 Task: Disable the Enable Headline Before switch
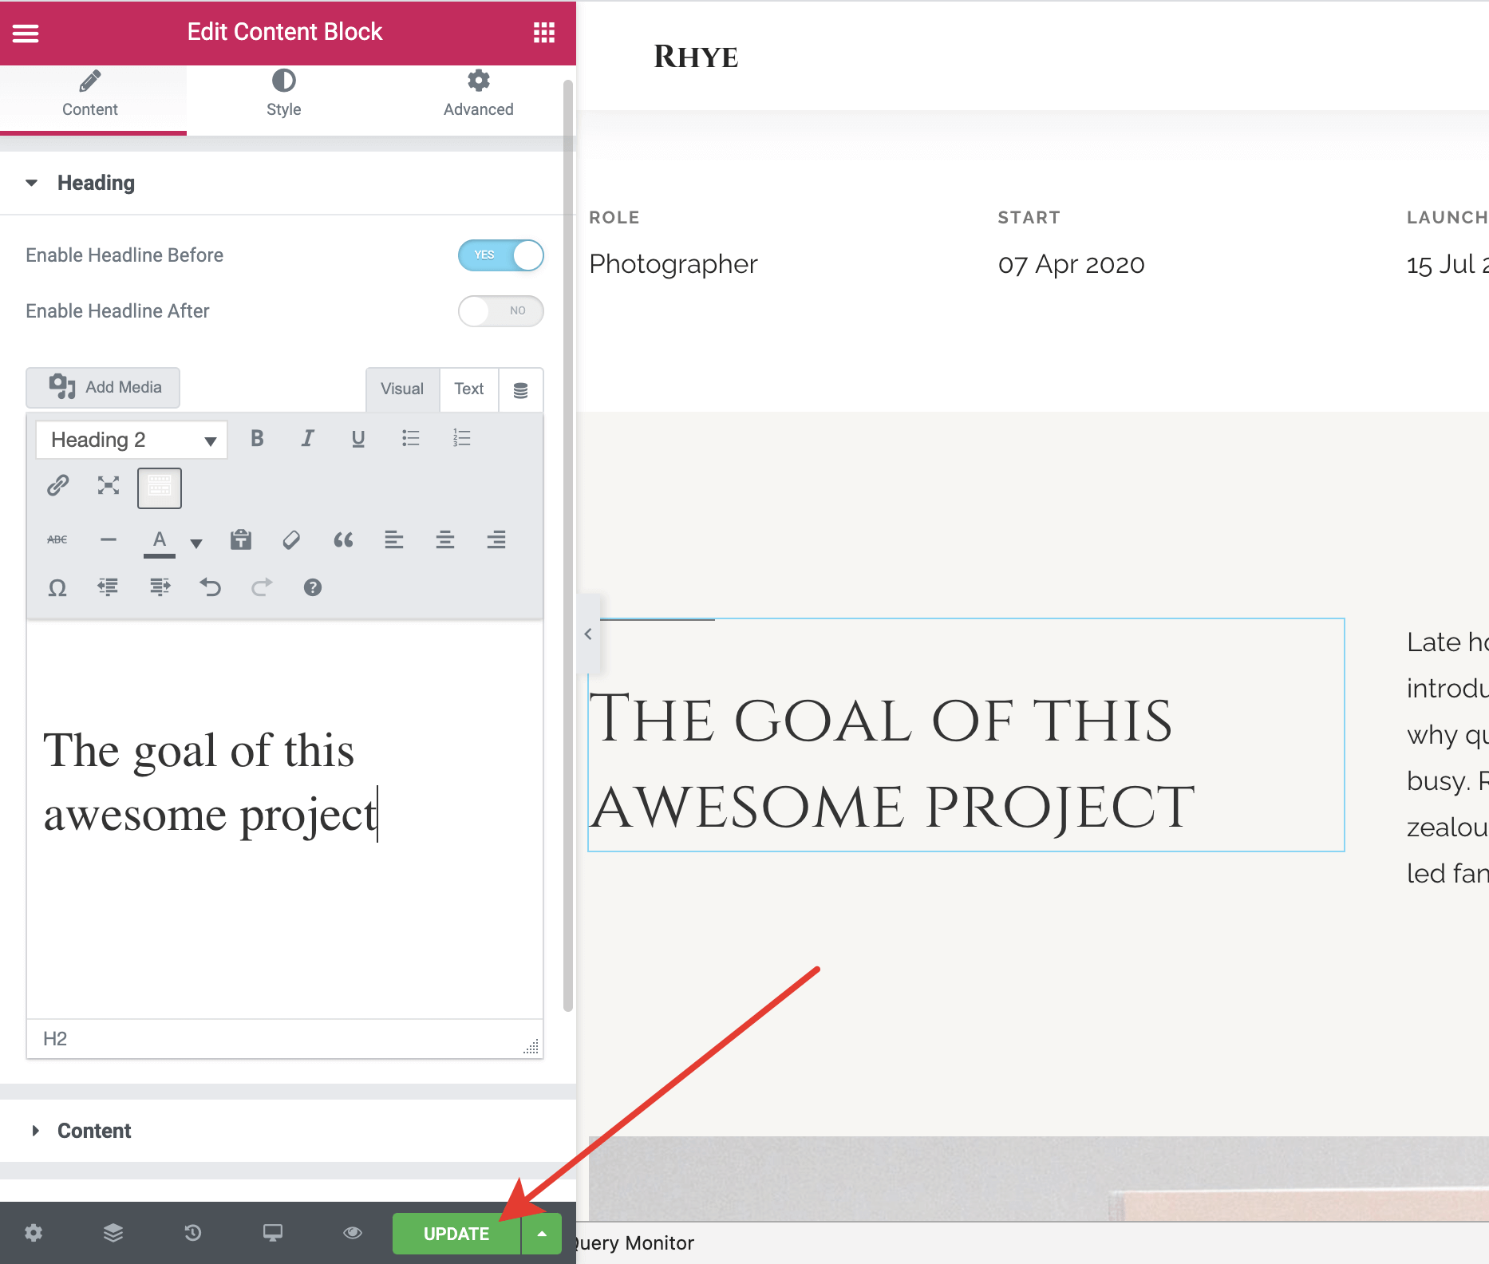pos(500,255)
